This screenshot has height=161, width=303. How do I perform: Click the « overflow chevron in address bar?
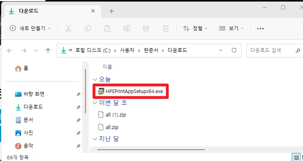[x=70, y=51]
